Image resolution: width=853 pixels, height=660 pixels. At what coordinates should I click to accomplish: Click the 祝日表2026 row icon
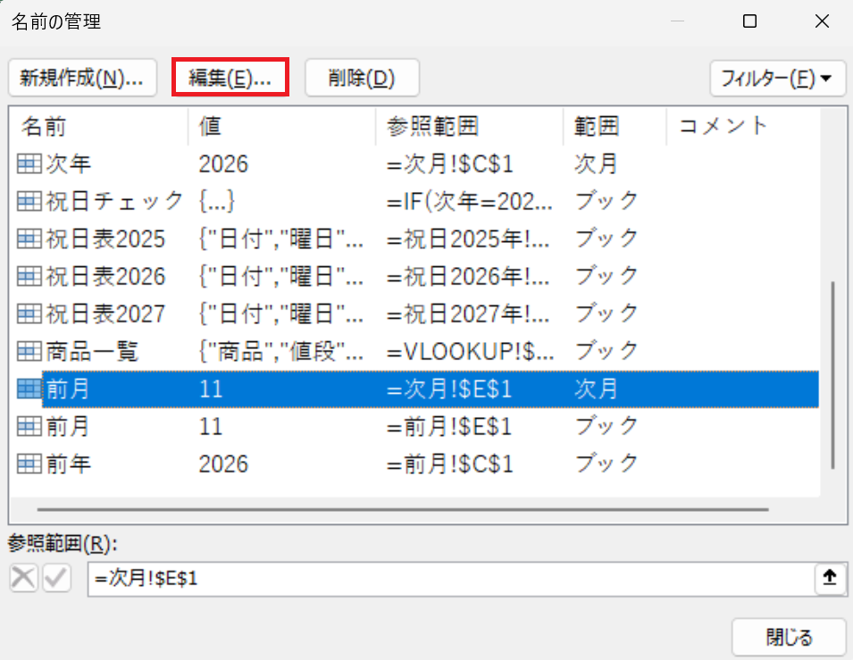tap(29, 276)
